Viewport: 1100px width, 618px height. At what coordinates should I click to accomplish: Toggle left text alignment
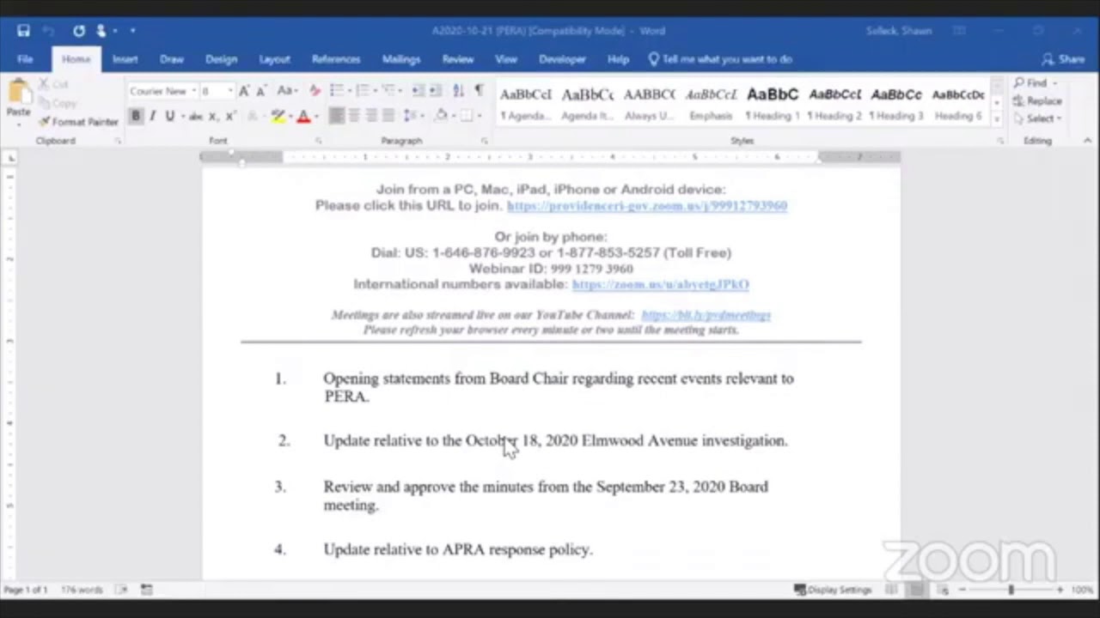tap(336, 116)
